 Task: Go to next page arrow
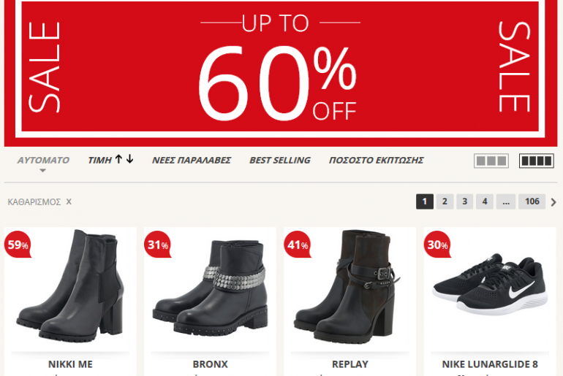[x=553, y=202]
